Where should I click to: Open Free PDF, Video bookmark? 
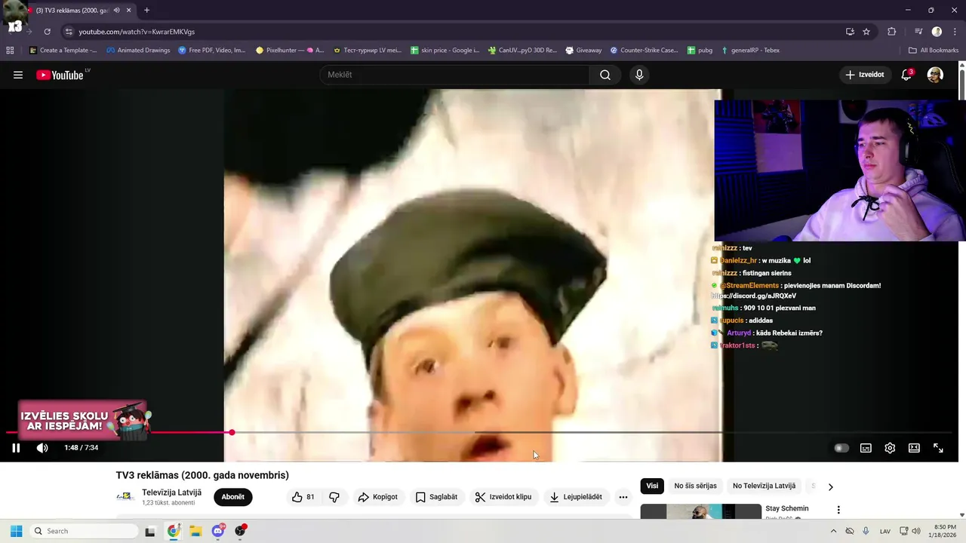click(x=212, y=51)
